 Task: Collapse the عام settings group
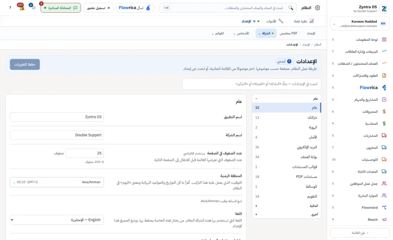(287, 98)
